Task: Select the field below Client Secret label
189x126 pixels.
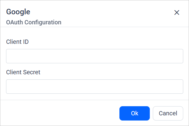Action: 94,87
